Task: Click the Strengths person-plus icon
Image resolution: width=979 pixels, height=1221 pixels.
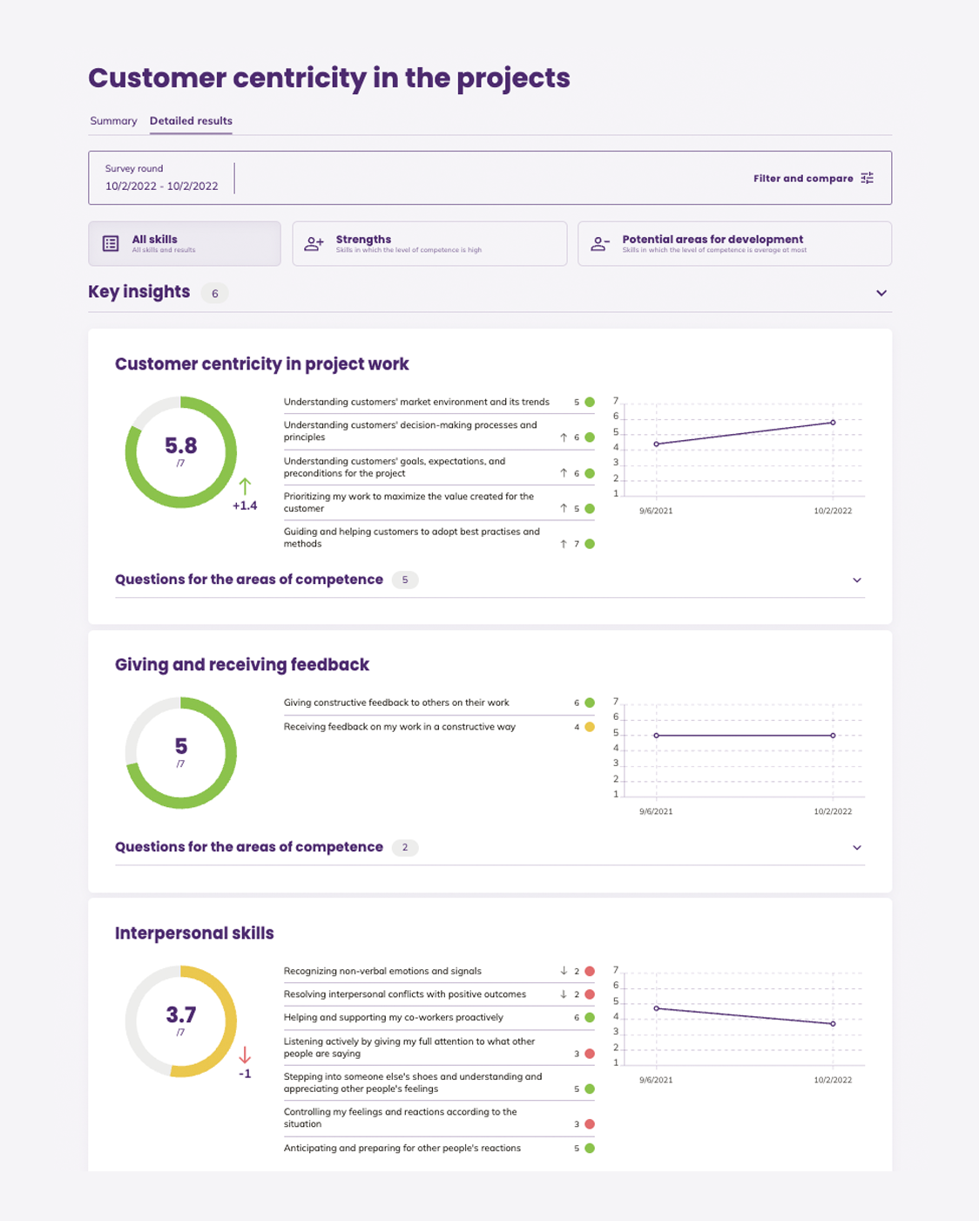Action: 314,244
